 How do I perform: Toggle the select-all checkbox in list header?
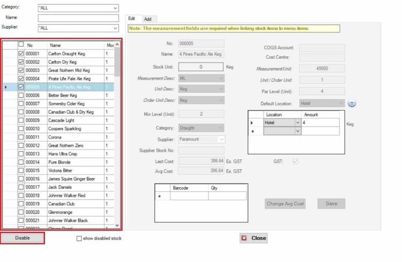pos(21,44)
